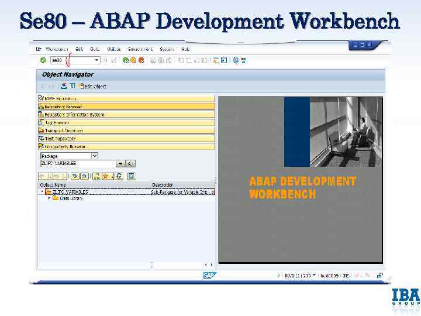Click the ABAP Development Workbench image
421x316 pixels.
tap(301, 180)
